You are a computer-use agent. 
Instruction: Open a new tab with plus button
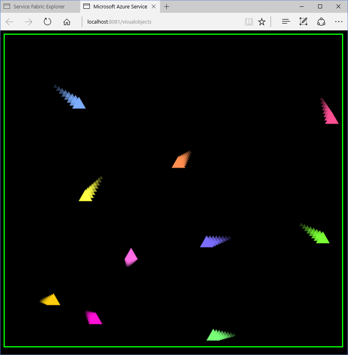tap(167, 6)
